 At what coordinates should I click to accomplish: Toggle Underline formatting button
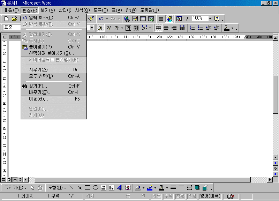pyautogui.click(x=116, y=28)
